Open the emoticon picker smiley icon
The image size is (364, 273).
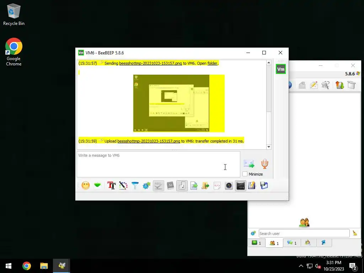coord(85,186)
